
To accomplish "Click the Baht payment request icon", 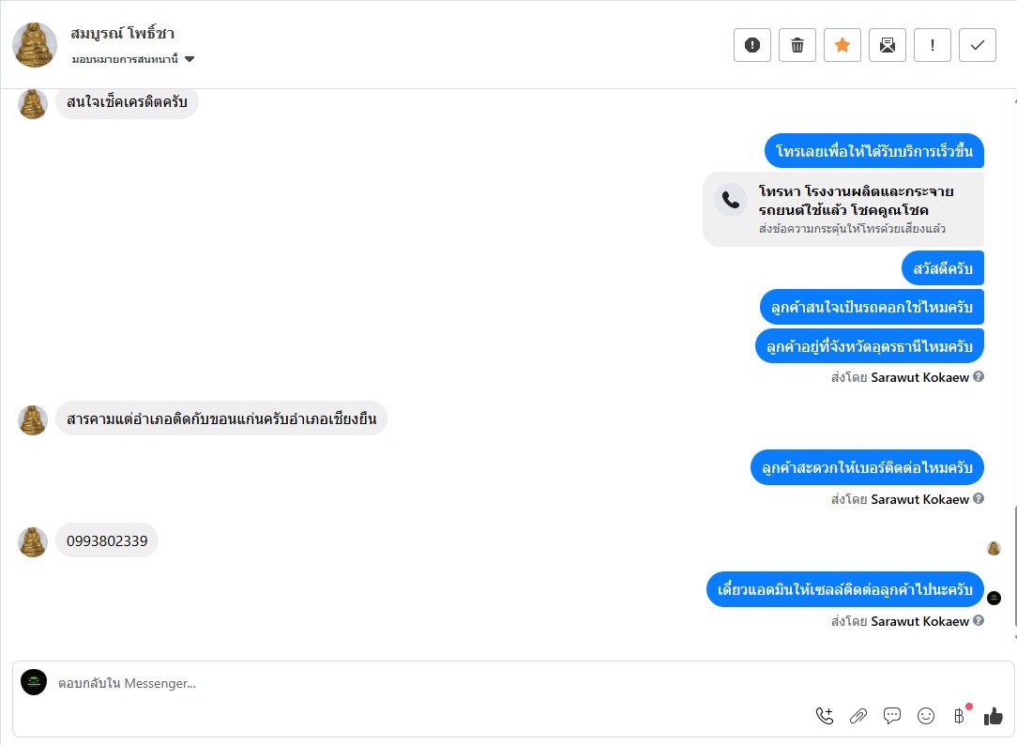I will [x=959, y=716].
